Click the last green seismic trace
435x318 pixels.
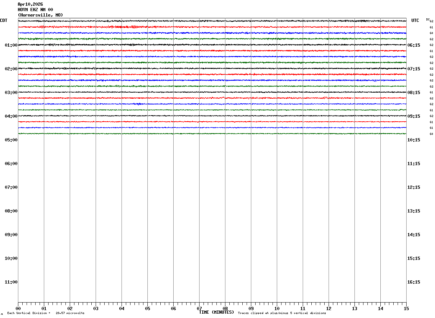pos(212,134)
